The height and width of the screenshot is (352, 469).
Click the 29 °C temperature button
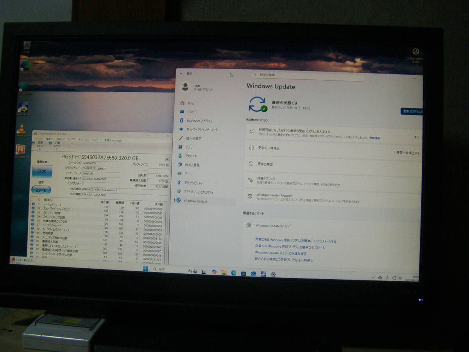click(41, 190)
